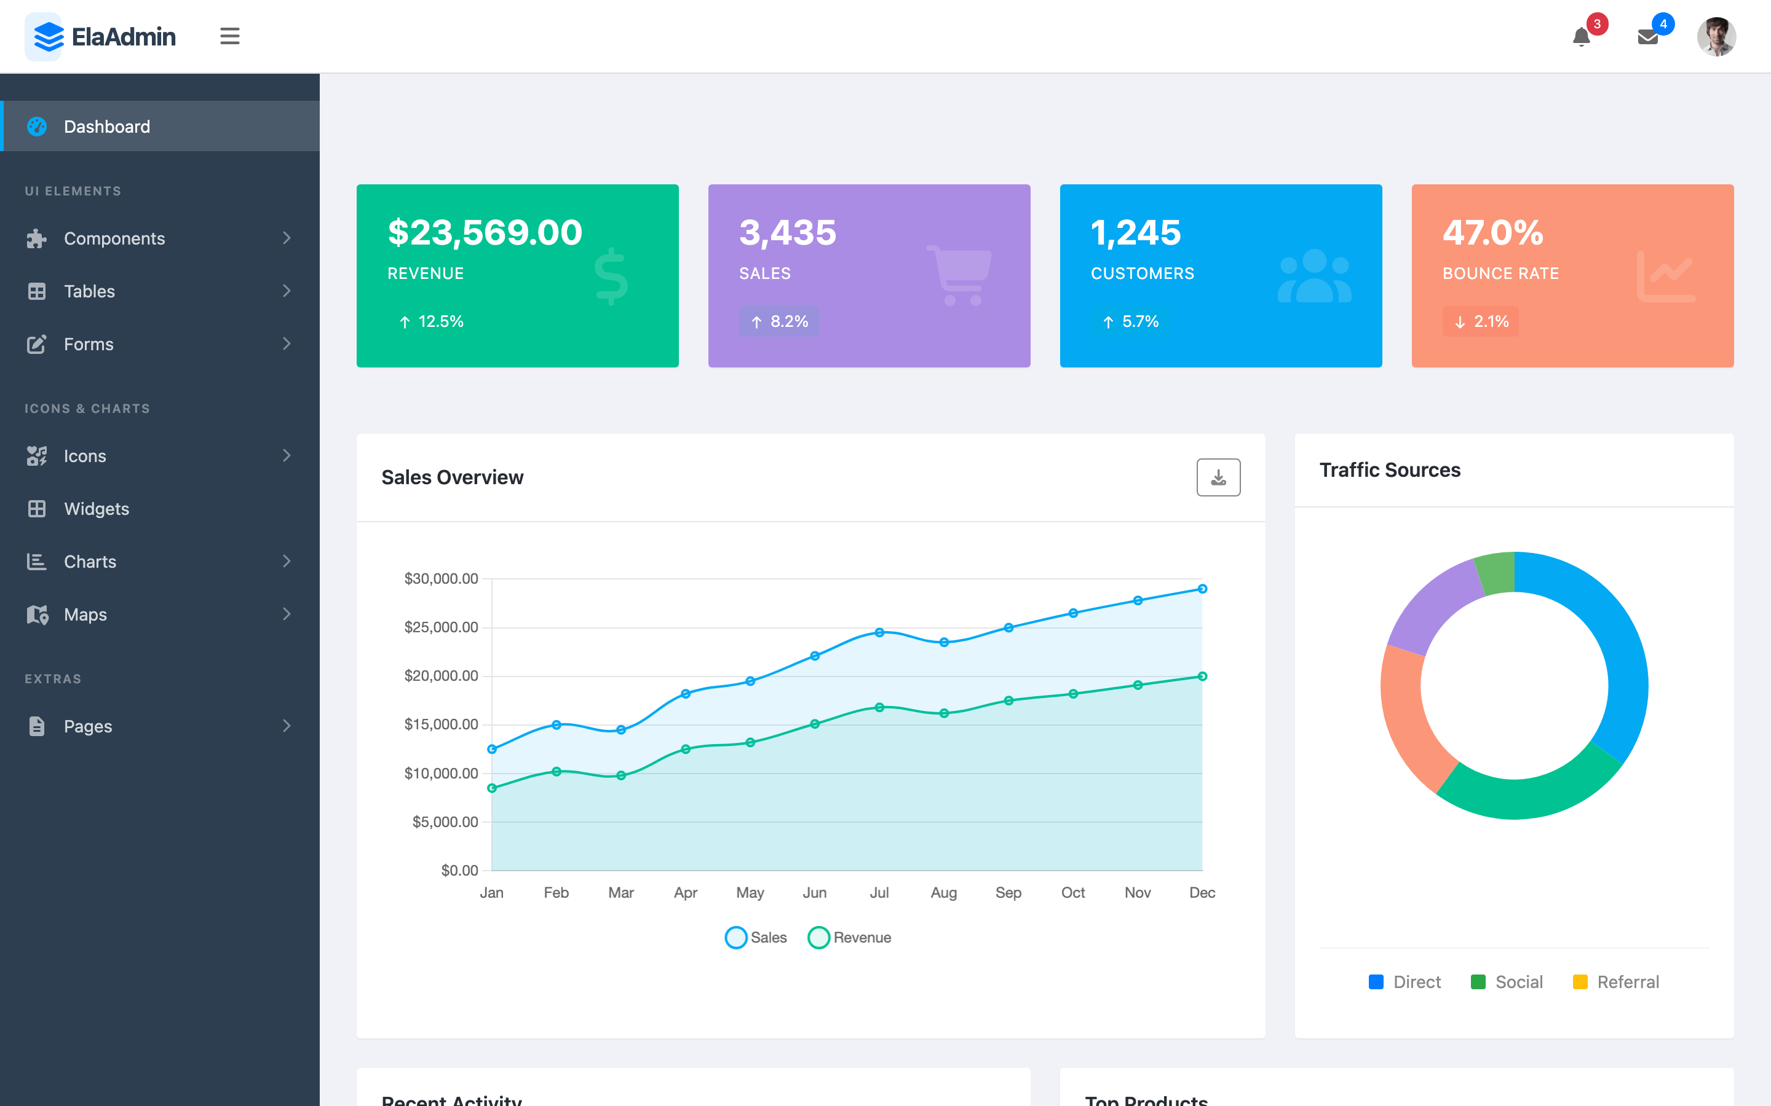
Task: Click the Maps marker icon in sidebar
Action: click(38, 614)
